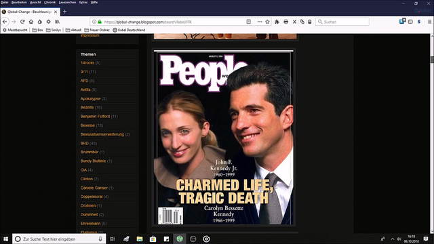
Task: Open the CIA topic link
Action: point(83,170)
